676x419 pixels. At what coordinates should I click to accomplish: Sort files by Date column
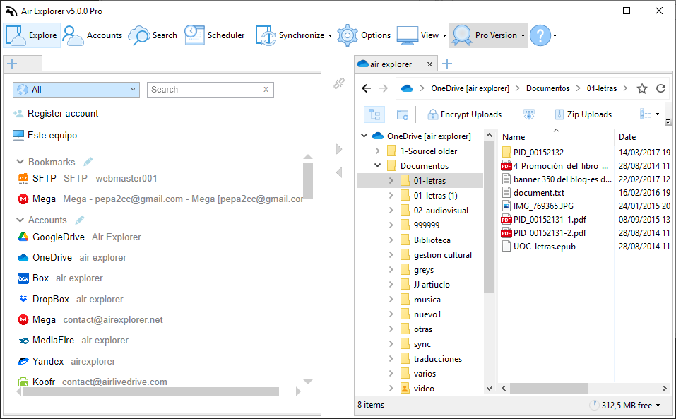pos(627,137)
